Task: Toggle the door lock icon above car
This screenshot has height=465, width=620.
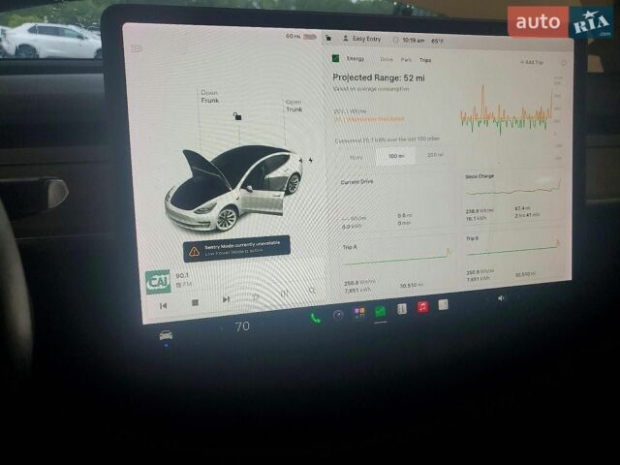Action: point(237,116)
